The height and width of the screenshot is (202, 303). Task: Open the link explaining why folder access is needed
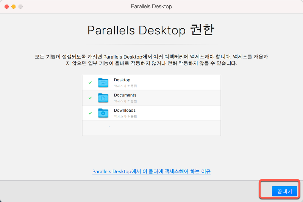(x=151, y=171)
